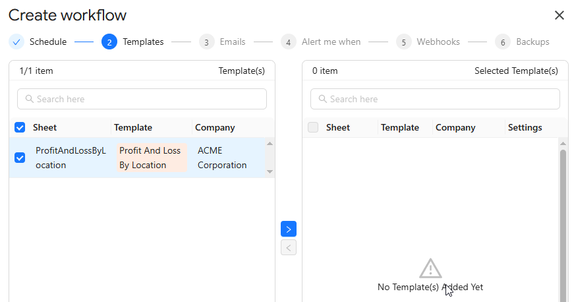Viewport: 572px width, 302px height.
Task: Click the Schedule step checkmark icon
Action: (16, 42)
